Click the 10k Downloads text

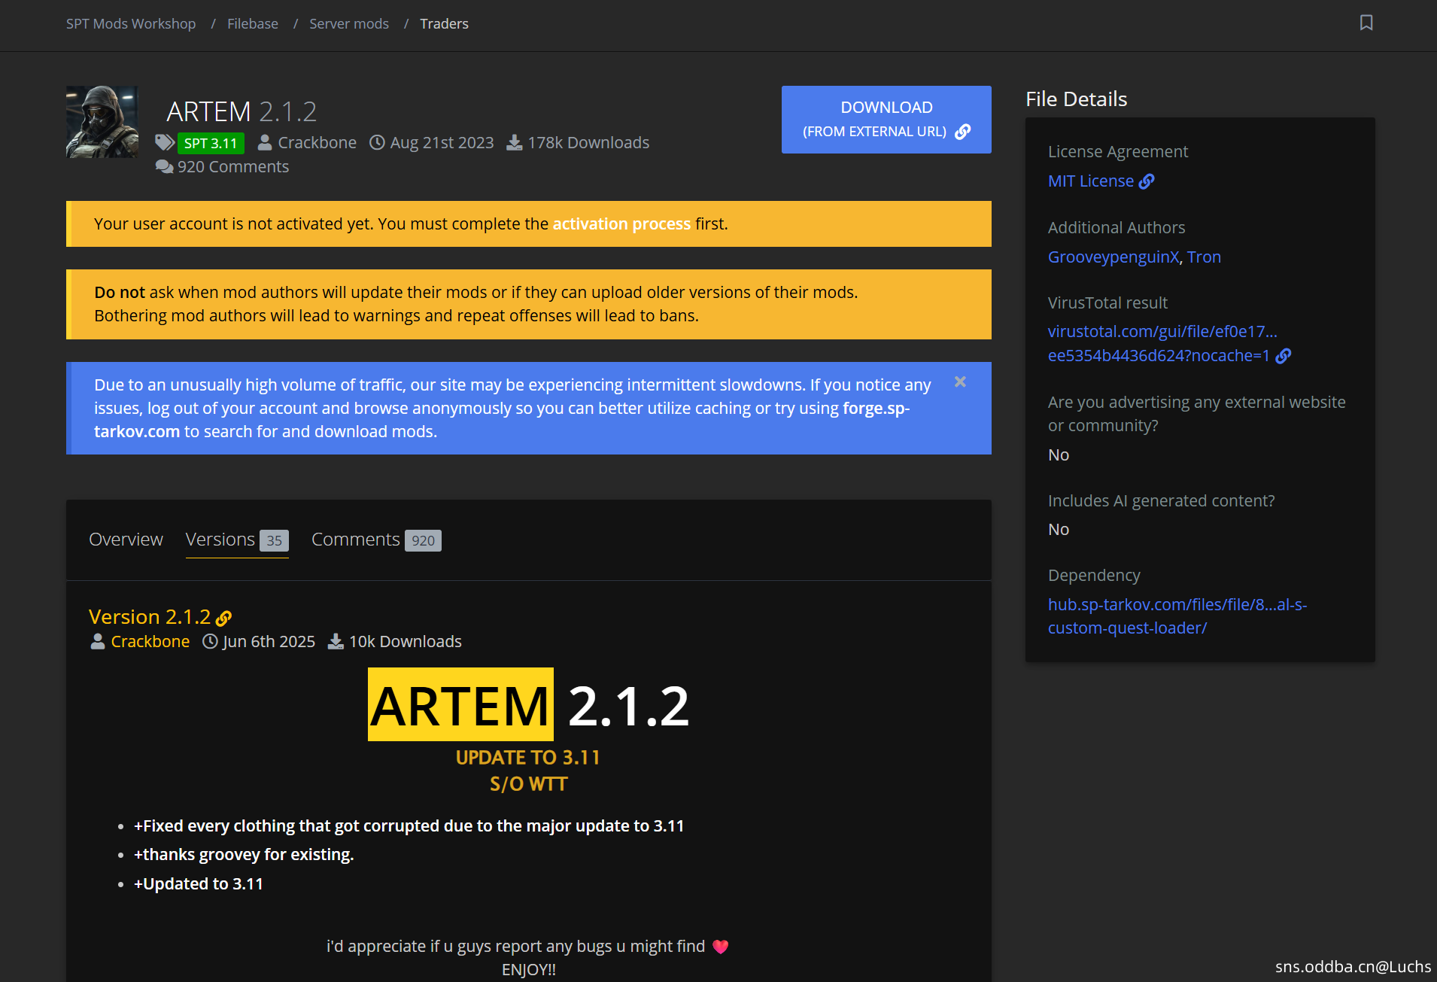pyautogui.click(x=406, y=641)
